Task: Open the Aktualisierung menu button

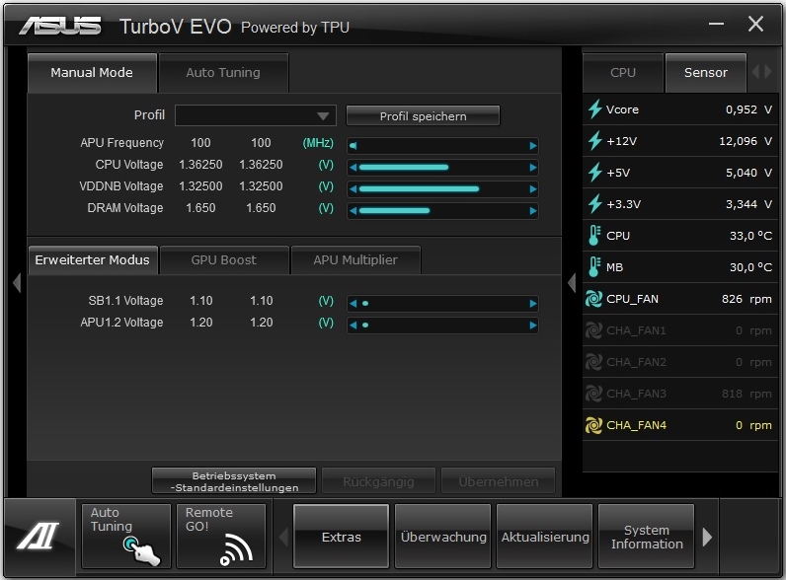Action: [x=545, y=537]
